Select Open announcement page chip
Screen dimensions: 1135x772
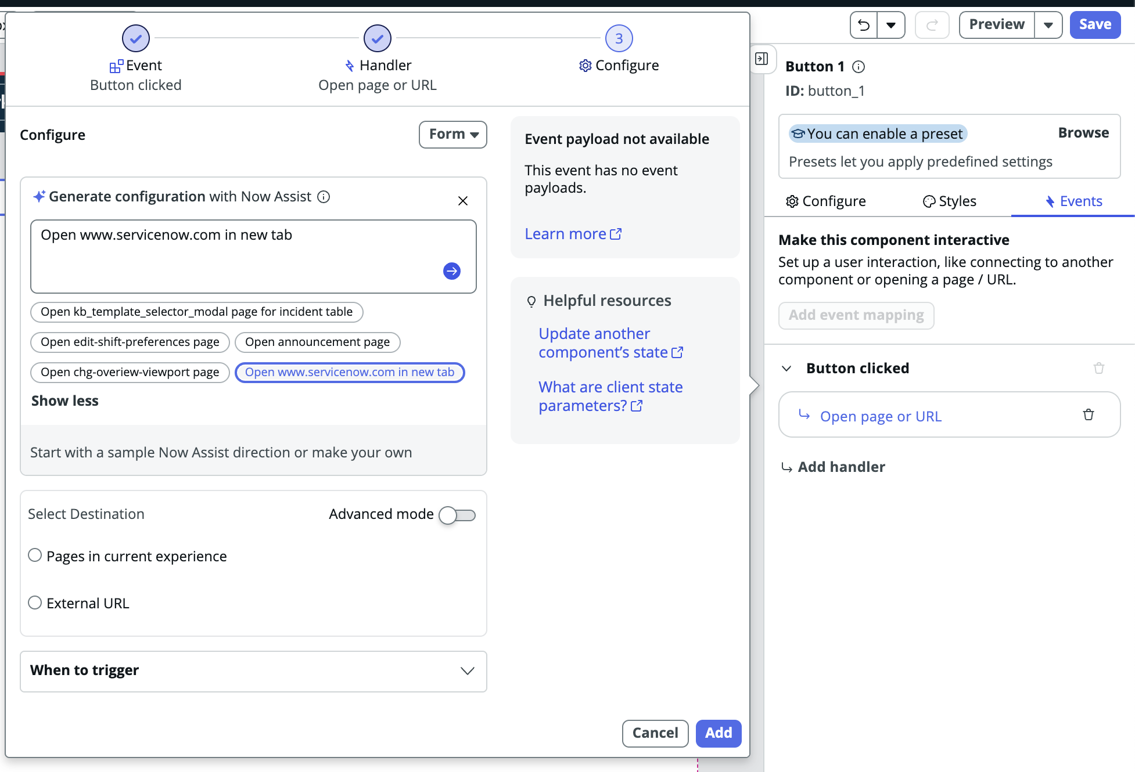click(x=317, y=342)
